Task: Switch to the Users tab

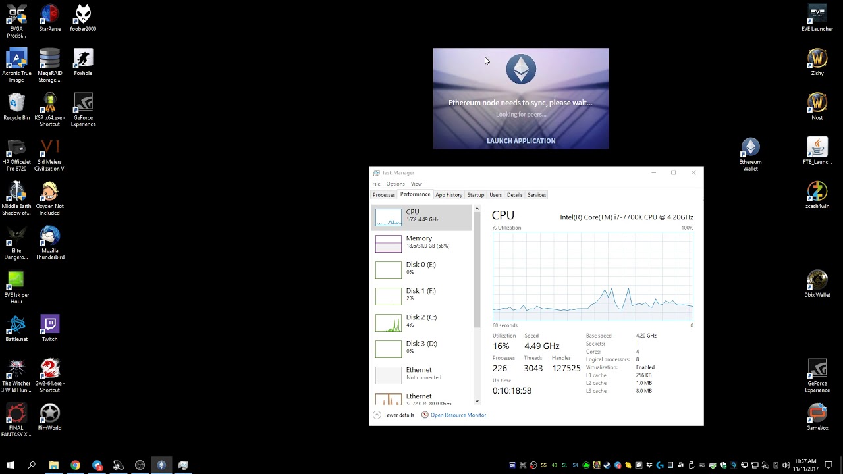Action: (x=495, y=195)
